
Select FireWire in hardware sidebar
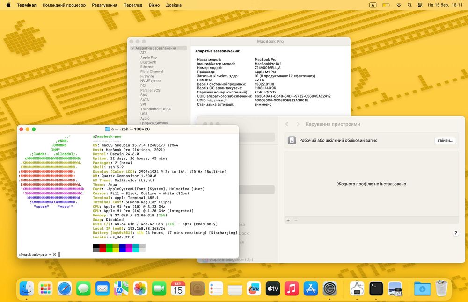[147, 76]
